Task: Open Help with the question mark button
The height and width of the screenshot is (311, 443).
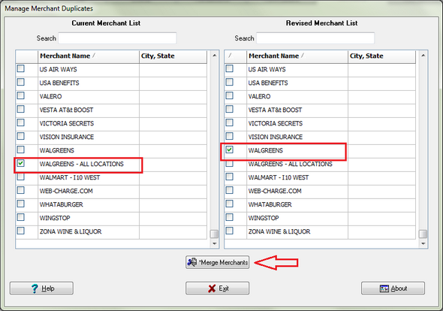Action: tap(41, 288)
